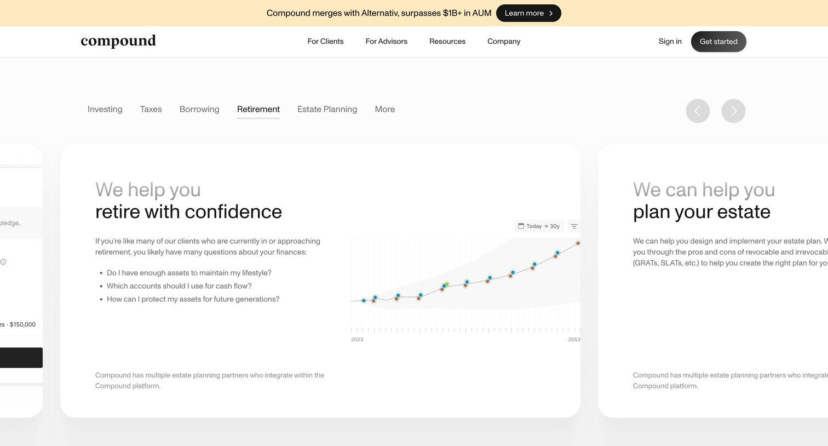Advance to next carousel slide arrow

coord(733,111)
